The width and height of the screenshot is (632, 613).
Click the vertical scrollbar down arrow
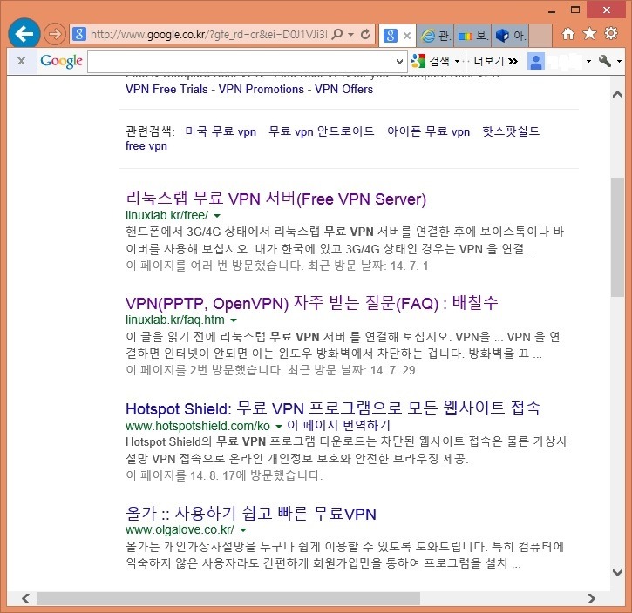pyautogui.click(x=617, y=572)
